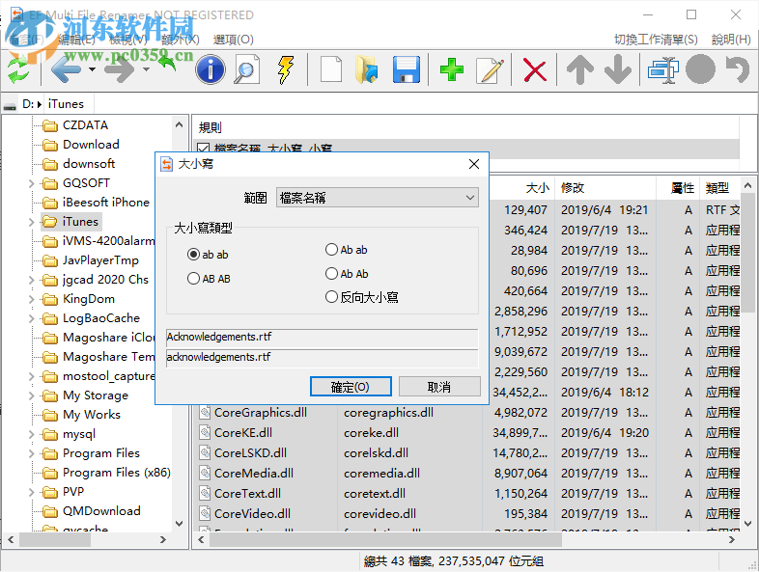Click the green plus add rule icon
Viewport: 759px width, 572px height.
(452, 69)
